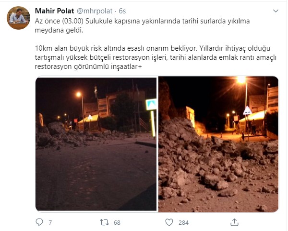Click the bright street lamp in right photo
This screenshot has width=288, height=231.
pos(241,80)
